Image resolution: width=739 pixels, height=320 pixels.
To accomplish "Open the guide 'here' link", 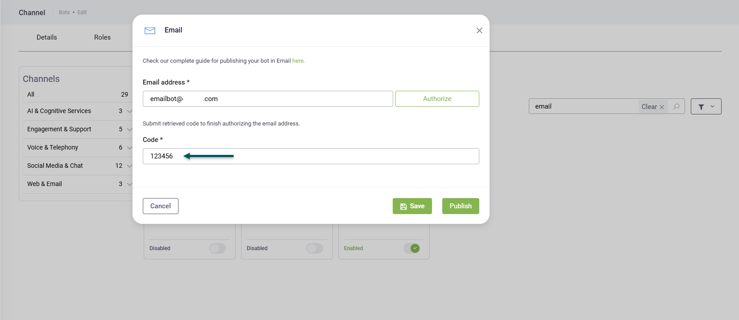I will [x=298, y=61].
